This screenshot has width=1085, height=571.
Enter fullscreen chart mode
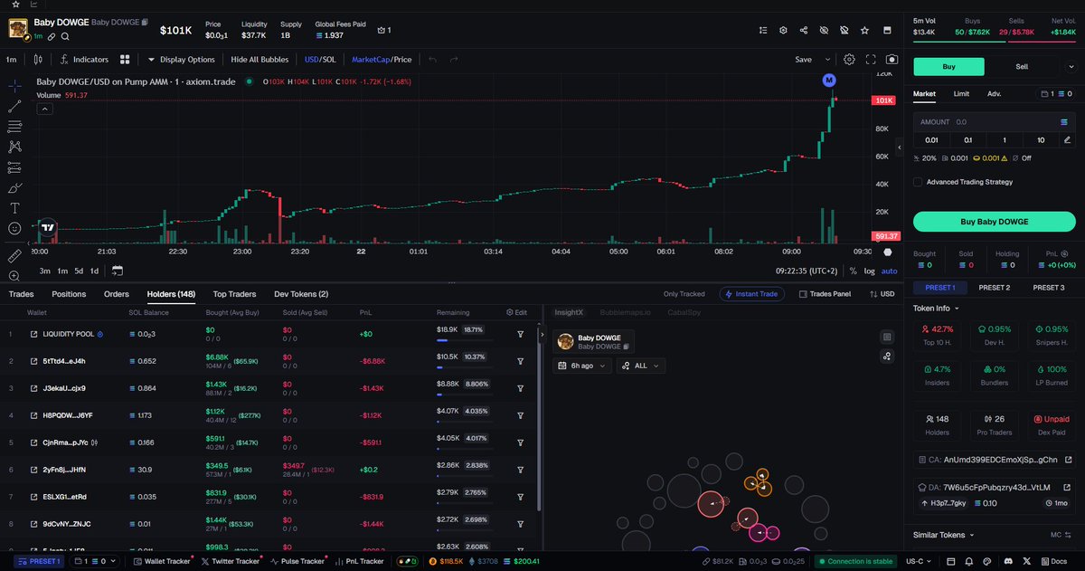(871, 60)
